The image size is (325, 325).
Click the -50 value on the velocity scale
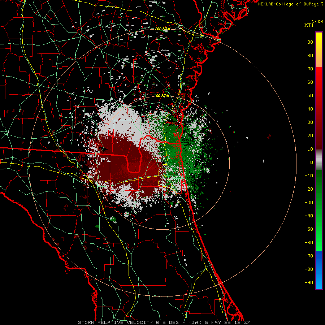pyautogui.click(x=309, y=229)
